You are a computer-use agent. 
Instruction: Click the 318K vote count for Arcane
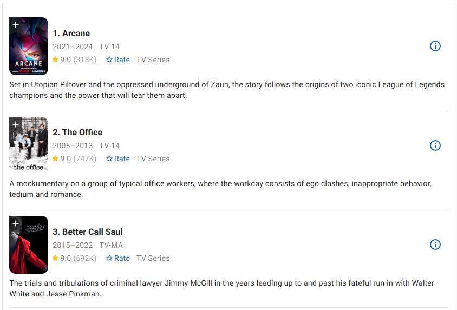click(x=85, y=60)
